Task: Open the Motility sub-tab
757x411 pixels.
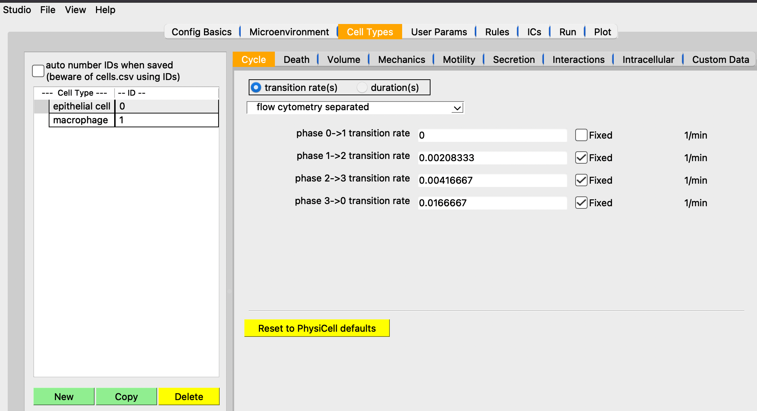Action: coord(459,60)
